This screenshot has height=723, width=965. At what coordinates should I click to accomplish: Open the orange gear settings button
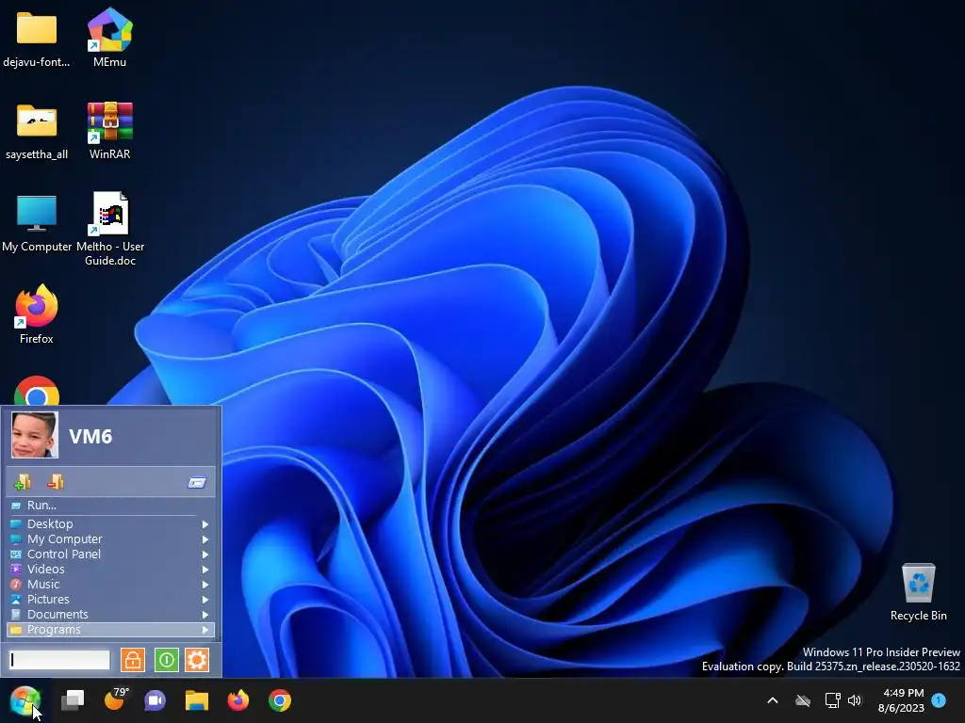[197, 660]
